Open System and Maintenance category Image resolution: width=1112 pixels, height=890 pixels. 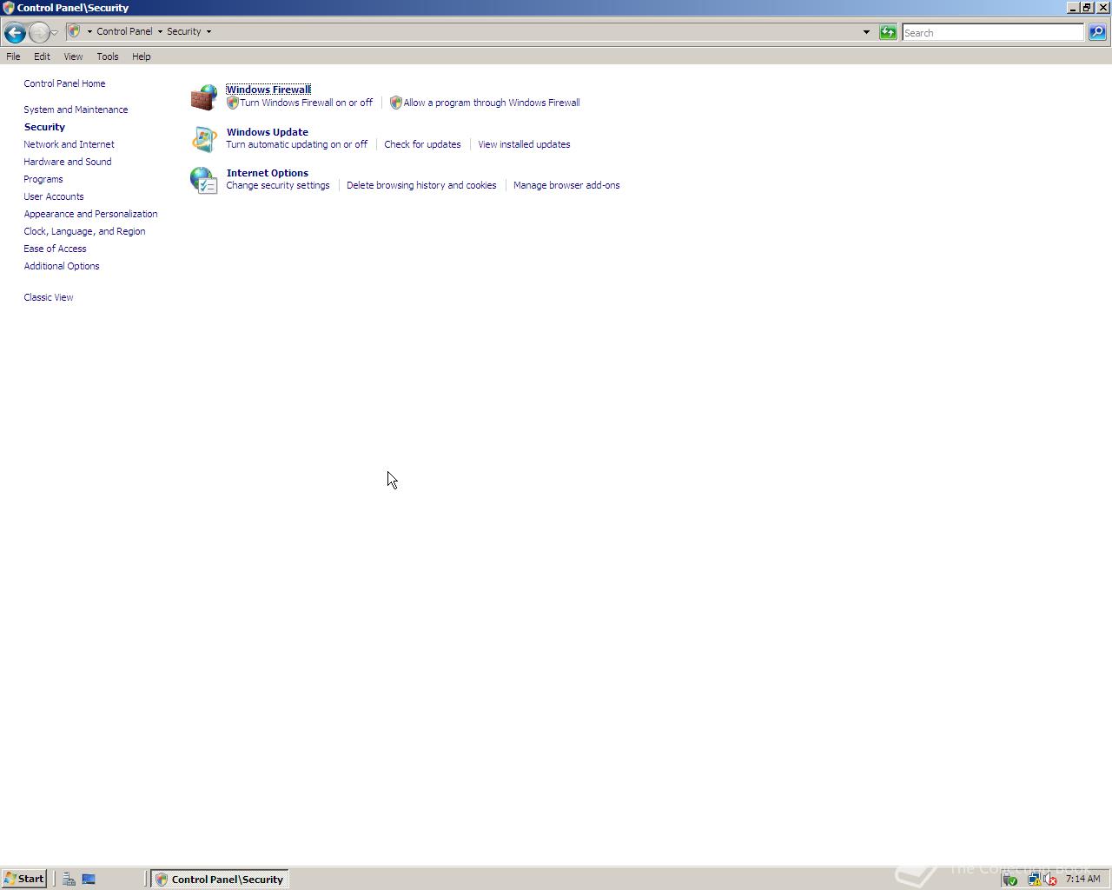(76, 110)
